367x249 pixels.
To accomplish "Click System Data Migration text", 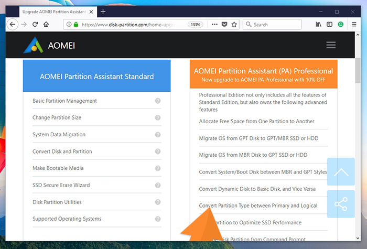I will pyautogui.click(x=59, y=135).
